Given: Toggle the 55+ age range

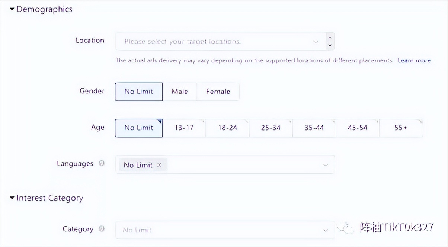Looking at the screenshot, I should point(401,128).
